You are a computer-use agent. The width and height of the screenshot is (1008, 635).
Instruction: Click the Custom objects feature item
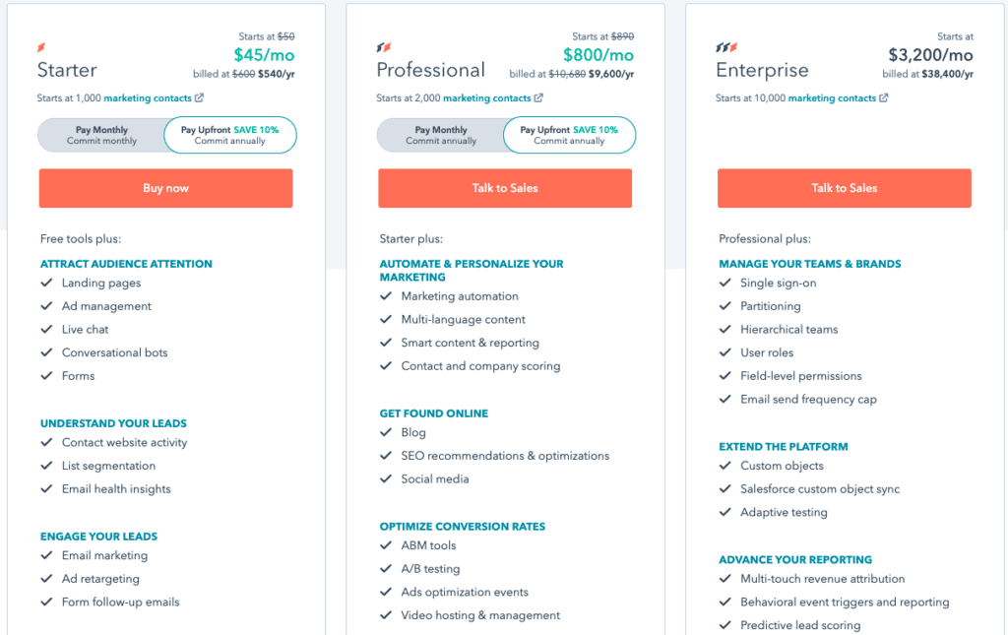pos(782,466)
